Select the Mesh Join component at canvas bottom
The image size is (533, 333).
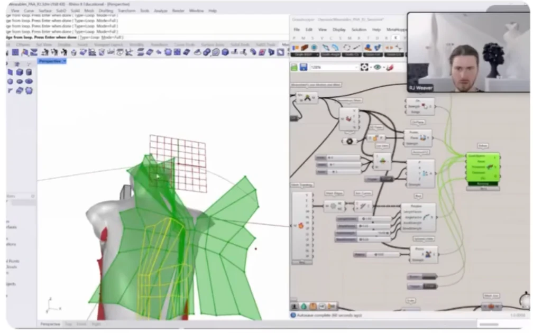point(491,306)
